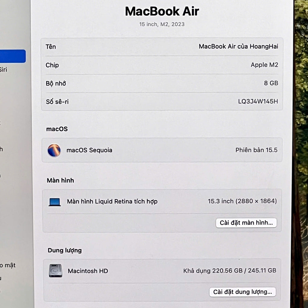Click the 15.3 inch resolution text
Viewport: 308px width, 308px height.
point(242,201)
